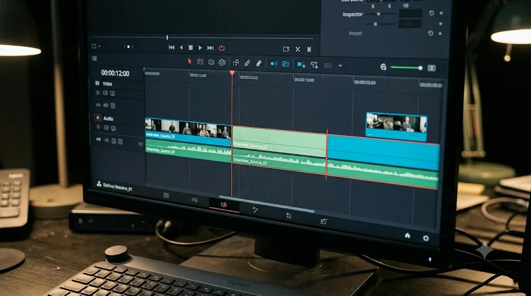The height and width of the screenshot is (296, 531).
Task: Activate the Trim Edit tool icon
Action: (x=201, y=62)
